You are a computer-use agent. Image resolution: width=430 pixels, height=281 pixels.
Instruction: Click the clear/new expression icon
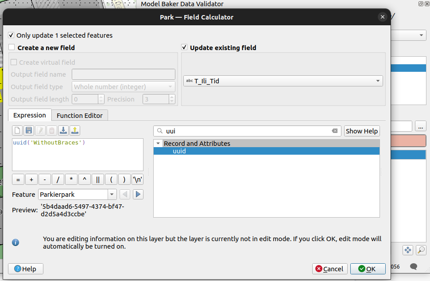(17, 130)
